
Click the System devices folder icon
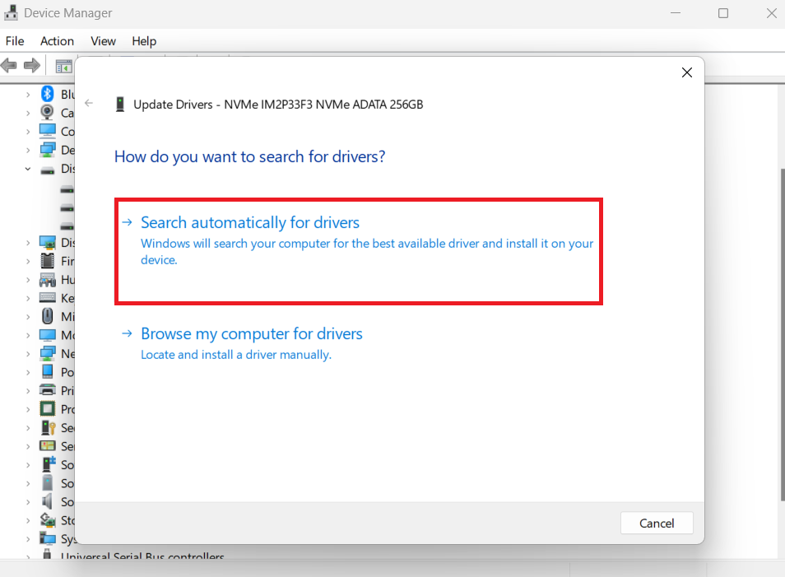(x=48, y=538)
